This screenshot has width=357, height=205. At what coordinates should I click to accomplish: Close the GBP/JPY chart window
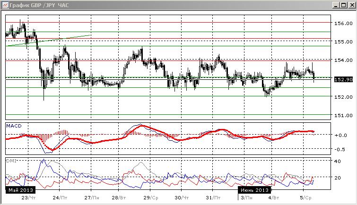pos(351,5)
